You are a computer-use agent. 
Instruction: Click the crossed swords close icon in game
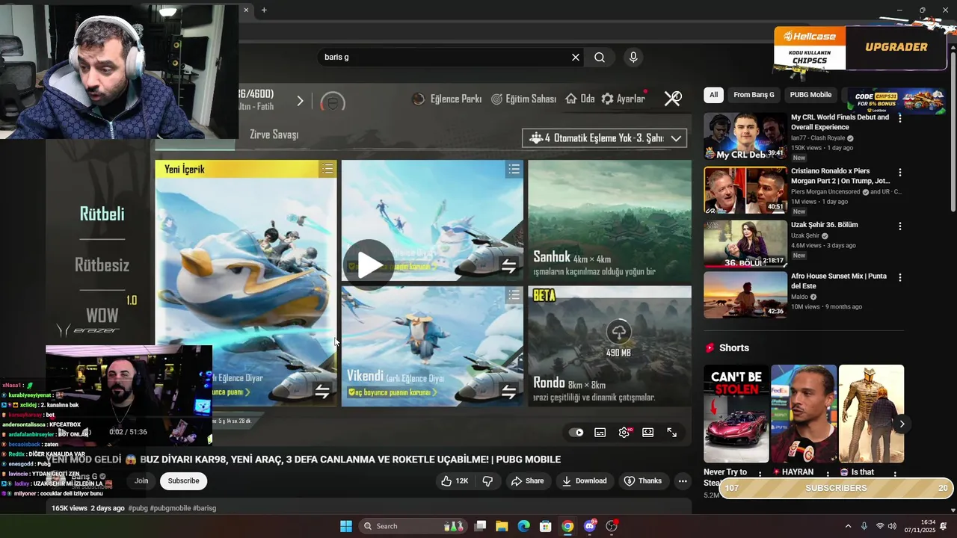coord(673,99)
